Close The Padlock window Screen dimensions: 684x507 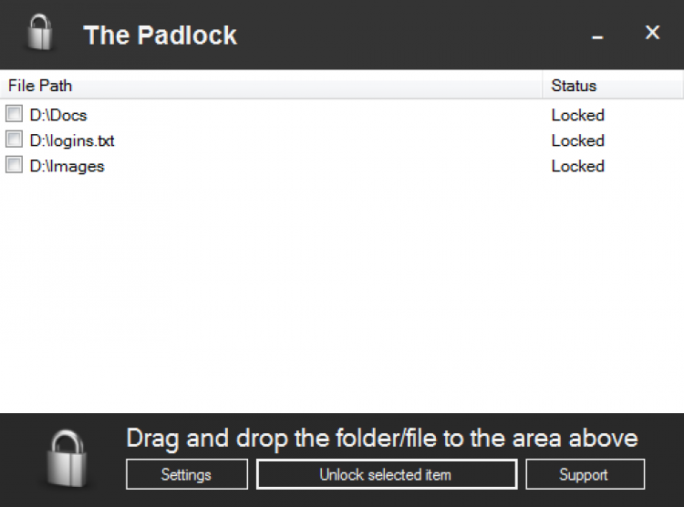[x=652, y=33]
